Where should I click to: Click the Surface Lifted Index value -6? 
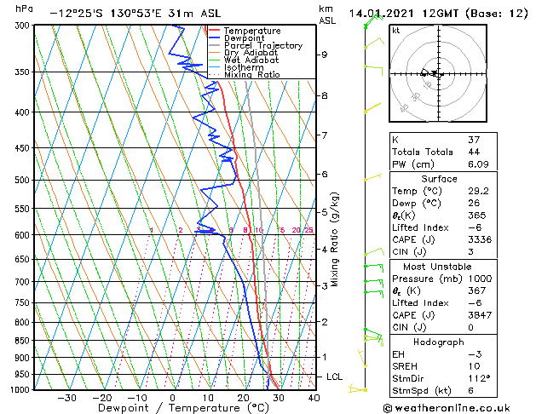(475, 227)
